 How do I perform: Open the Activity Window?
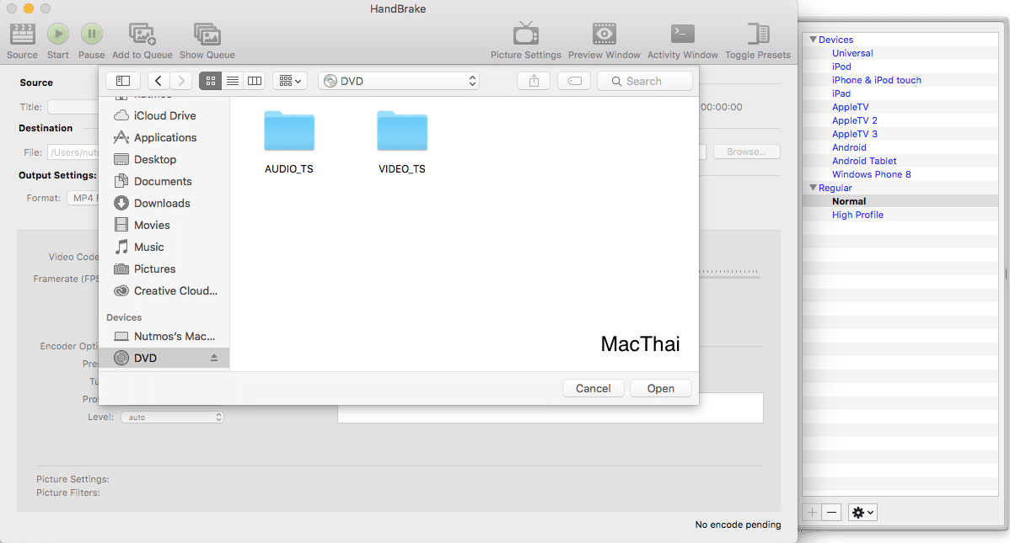coord(681,39)
